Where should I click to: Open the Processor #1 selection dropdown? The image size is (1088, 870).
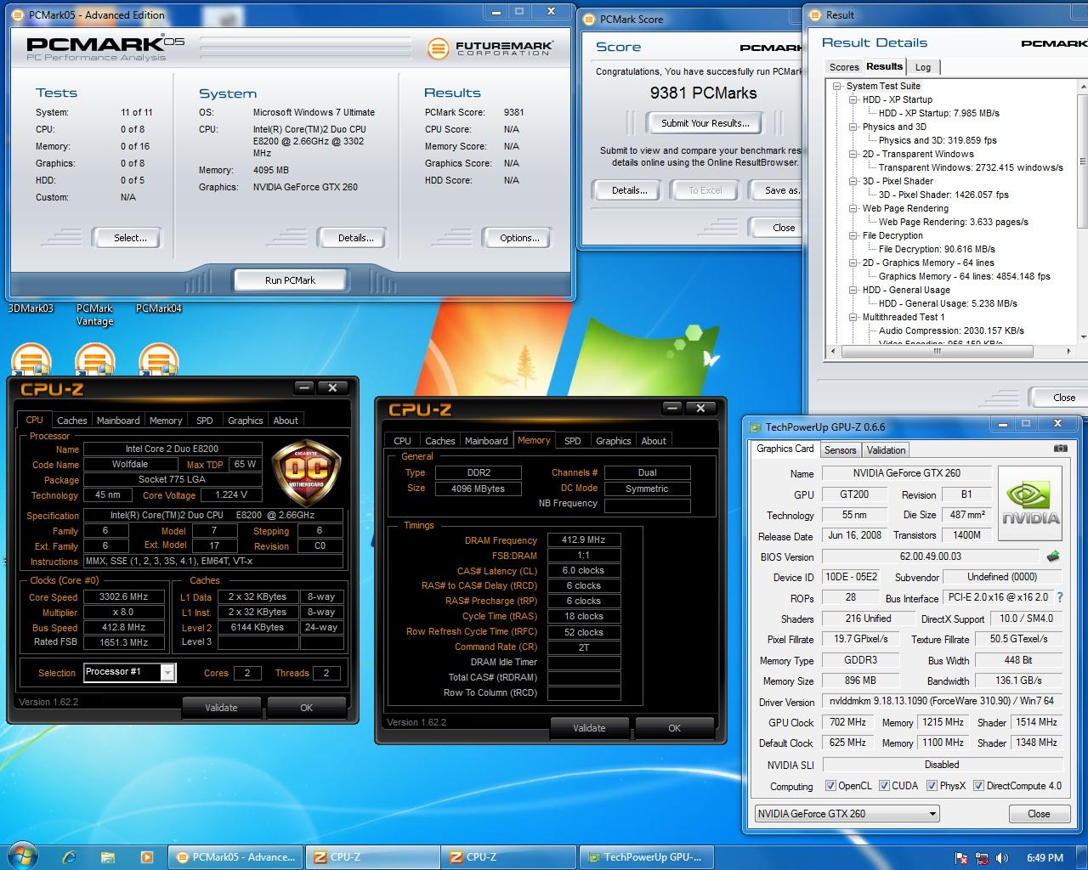click(167, 673)
